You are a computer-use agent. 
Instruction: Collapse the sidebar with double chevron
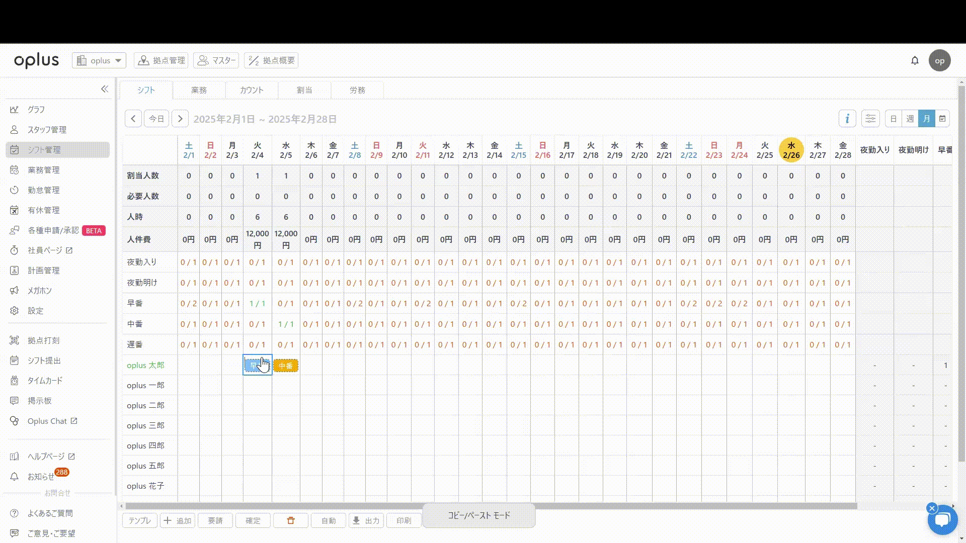click(105, 89)
